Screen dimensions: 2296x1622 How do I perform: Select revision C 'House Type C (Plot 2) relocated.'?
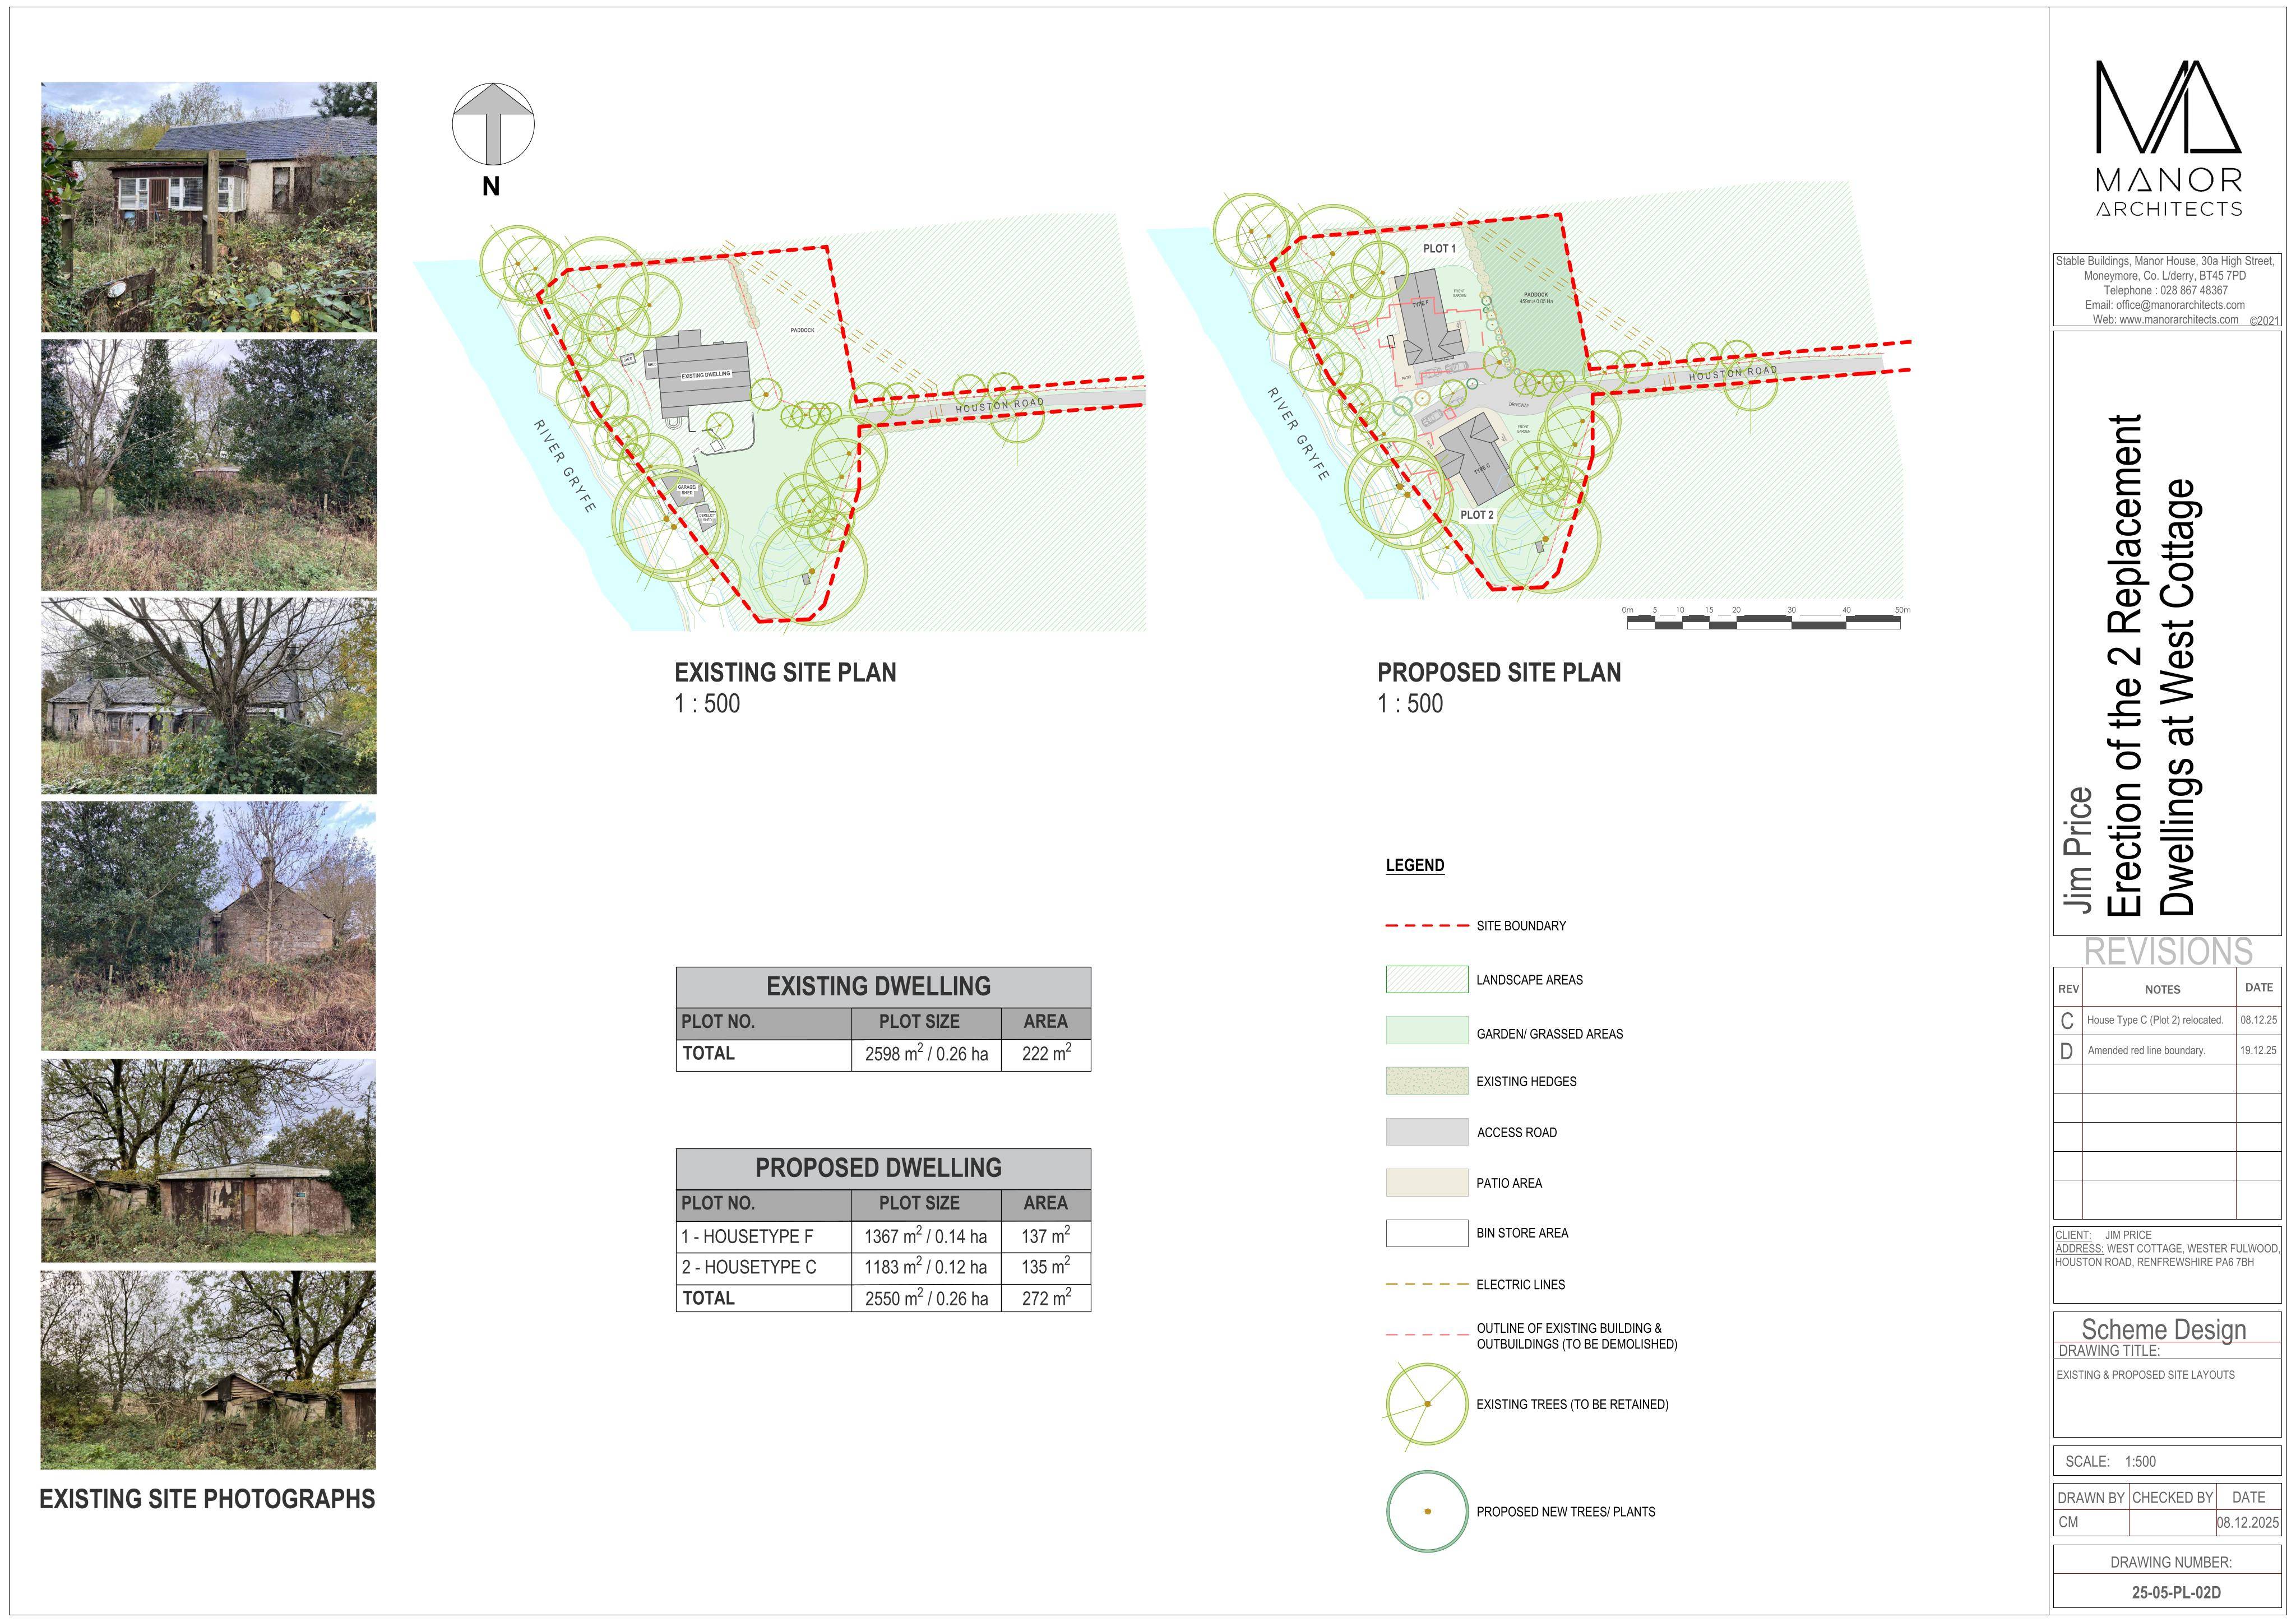pos(2154,1020)
